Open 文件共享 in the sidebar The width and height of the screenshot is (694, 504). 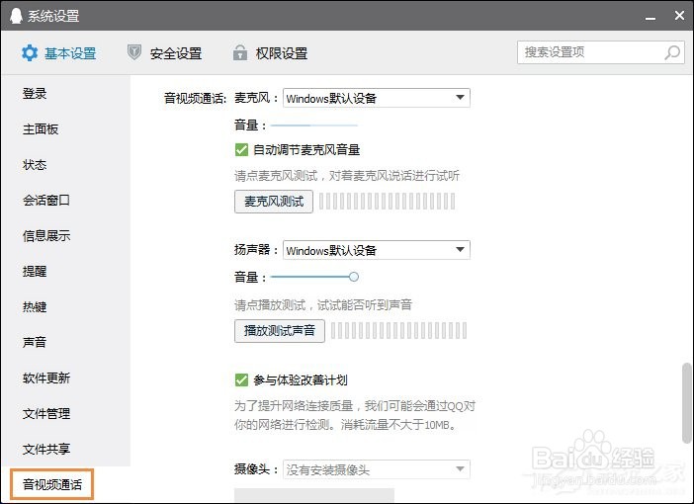(46, 449)
